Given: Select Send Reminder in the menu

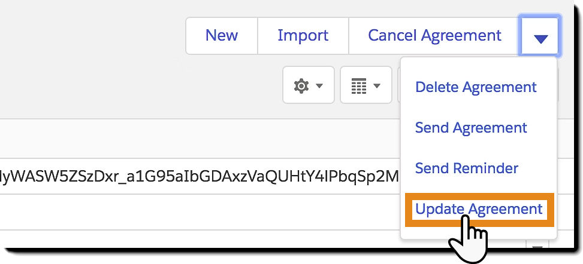Looking at the screenshot, I should click(466, 168).
